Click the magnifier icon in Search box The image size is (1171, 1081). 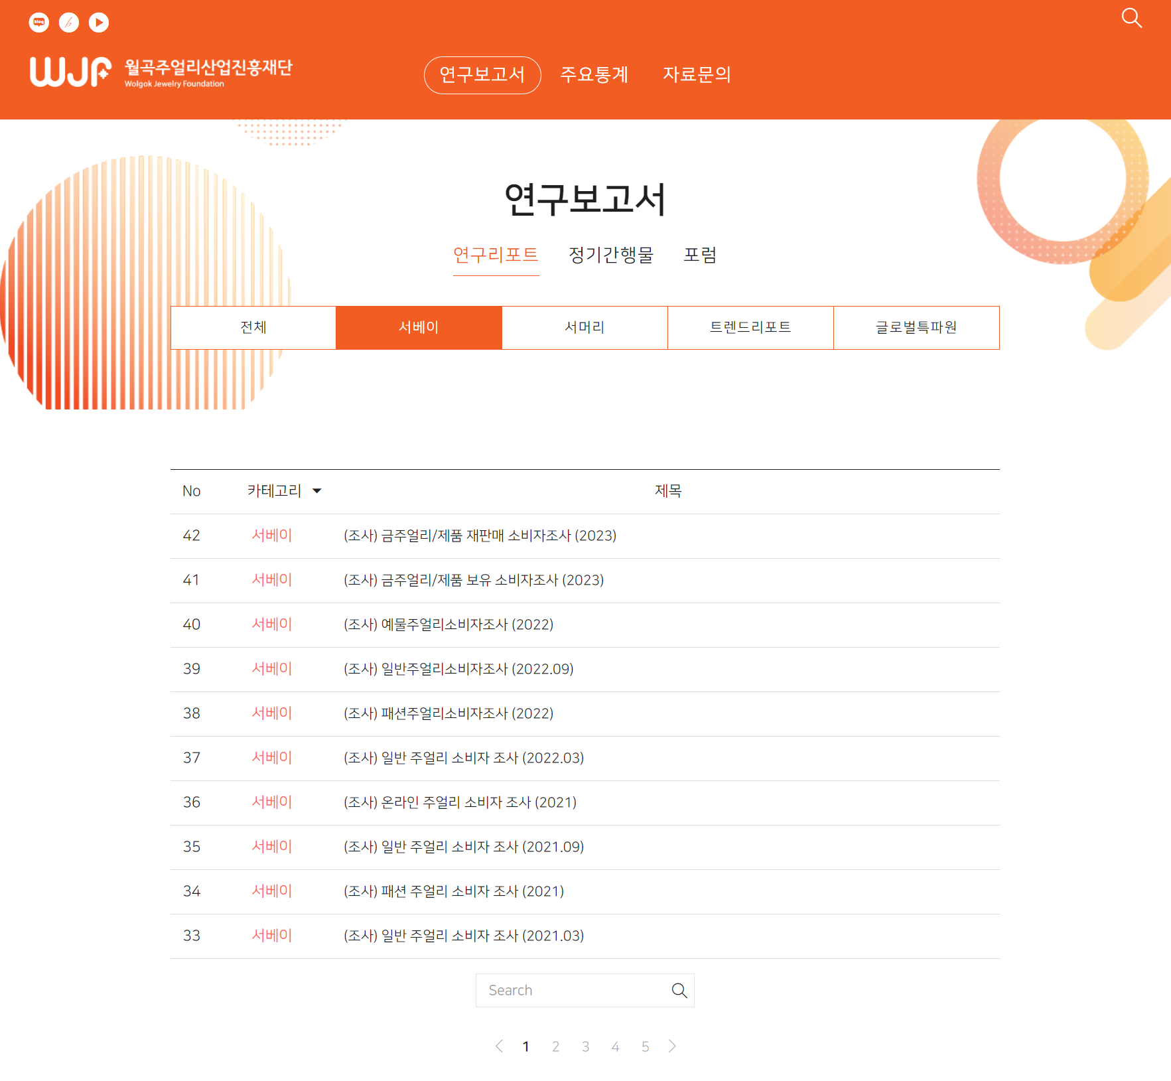(679, 990)
